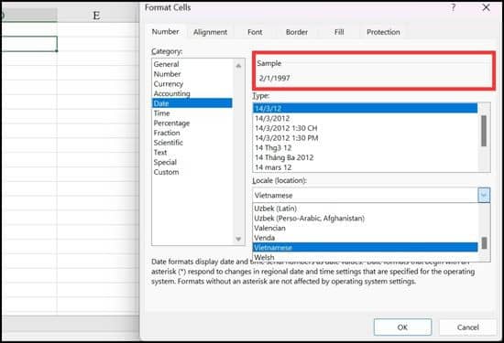504x343 pixels.
Task: Open the Locale dropdown arrow
Action: (484, 195)
